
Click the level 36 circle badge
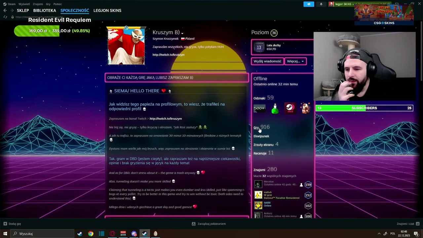pyautogui.click(x=274, y=33)
